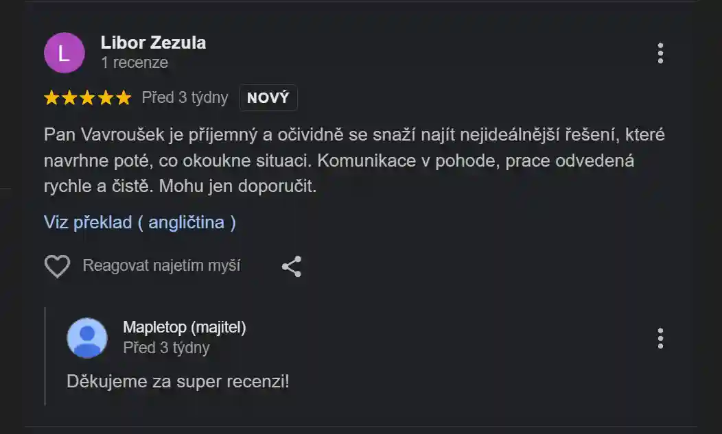Select the purple avatar with letter L
This screenshot has height=434, width=722.
[x=64, y=52]
